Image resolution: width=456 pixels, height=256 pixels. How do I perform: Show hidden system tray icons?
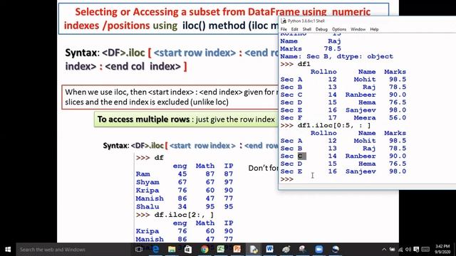(x=384, y=250)
